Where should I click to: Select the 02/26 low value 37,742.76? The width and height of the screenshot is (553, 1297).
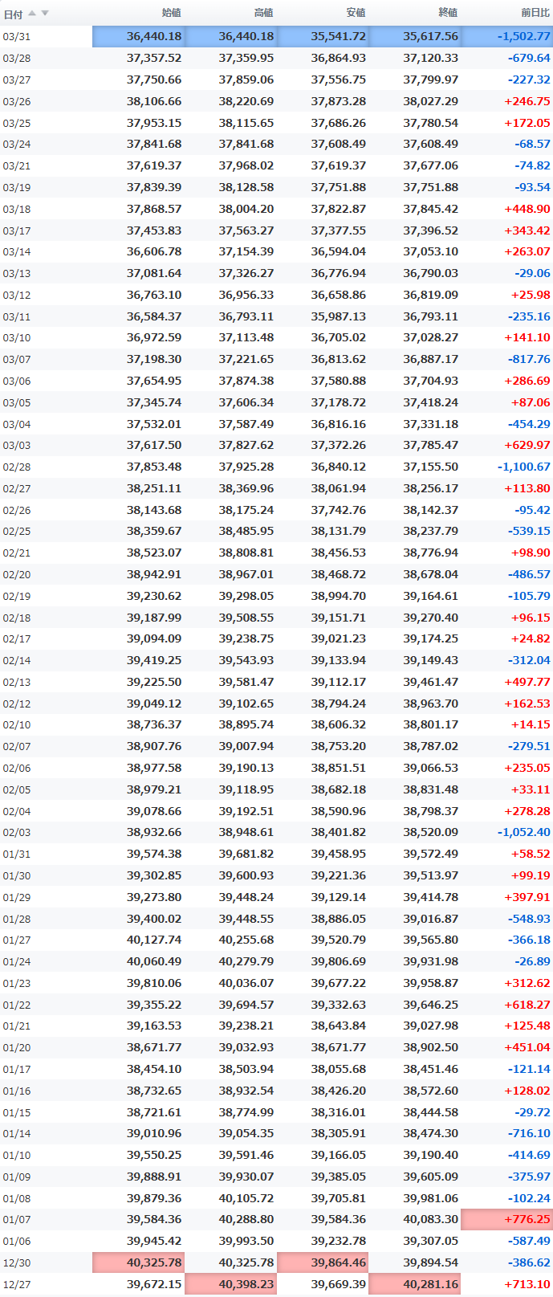pos(339,510)
